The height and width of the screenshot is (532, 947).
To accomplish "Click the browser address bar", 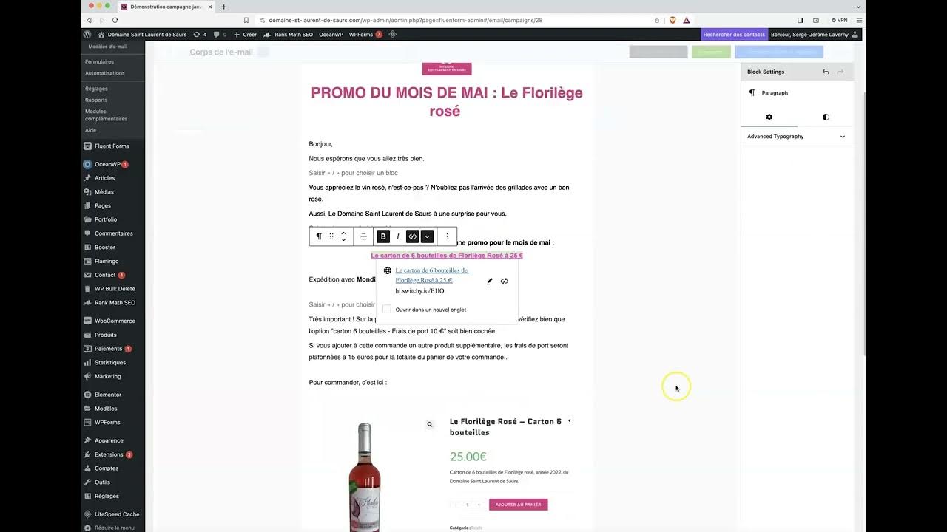I will [459, 20].
